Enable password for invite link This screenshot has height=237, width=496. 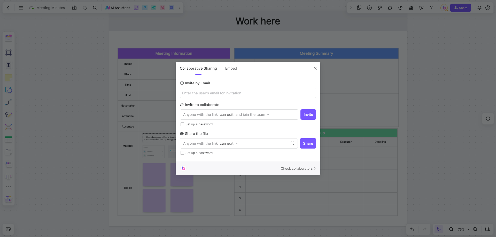[x=182, y=124]
